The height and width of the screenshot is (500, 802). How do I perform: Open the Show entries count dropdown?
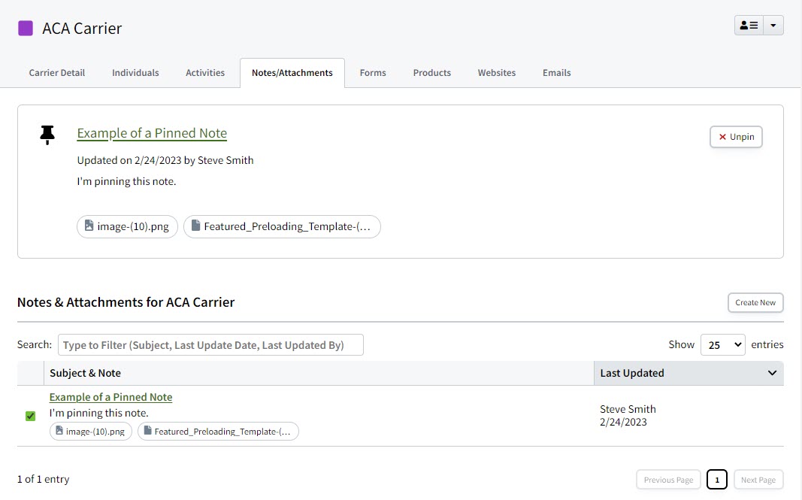(x=723, y=345)
